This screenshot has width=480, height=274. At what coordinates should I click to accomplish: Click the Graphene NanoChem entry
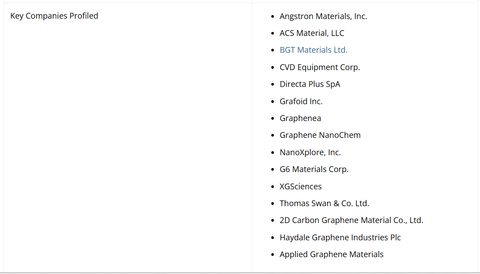point(320,135)
